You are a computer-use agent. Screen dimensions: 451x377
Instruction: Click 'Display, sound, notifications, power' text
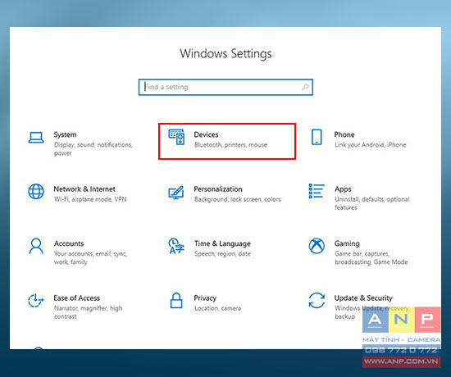(93, 149)
